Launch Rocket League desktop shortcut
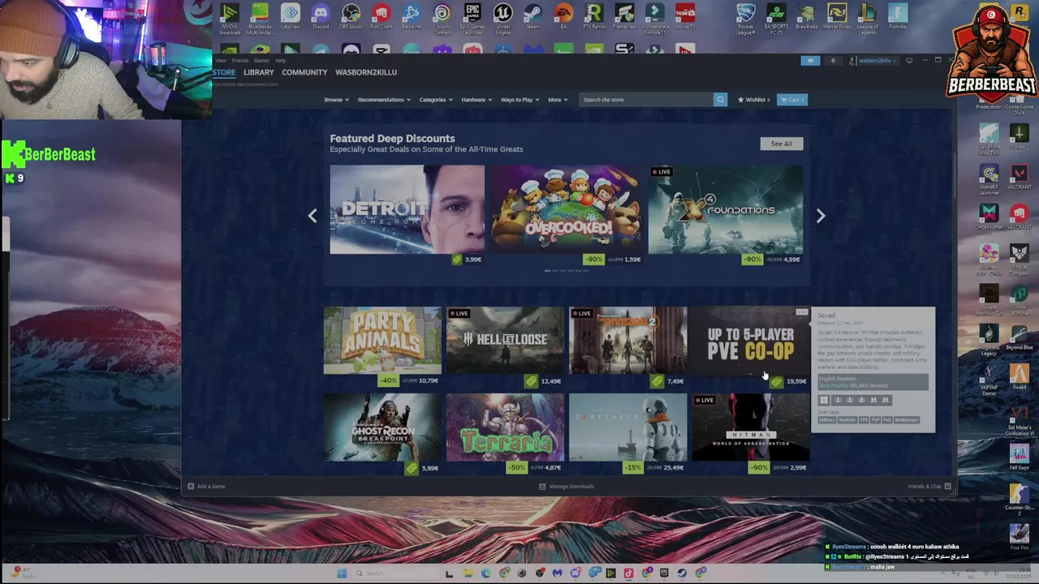1039x584 pixels. [745, 19]
